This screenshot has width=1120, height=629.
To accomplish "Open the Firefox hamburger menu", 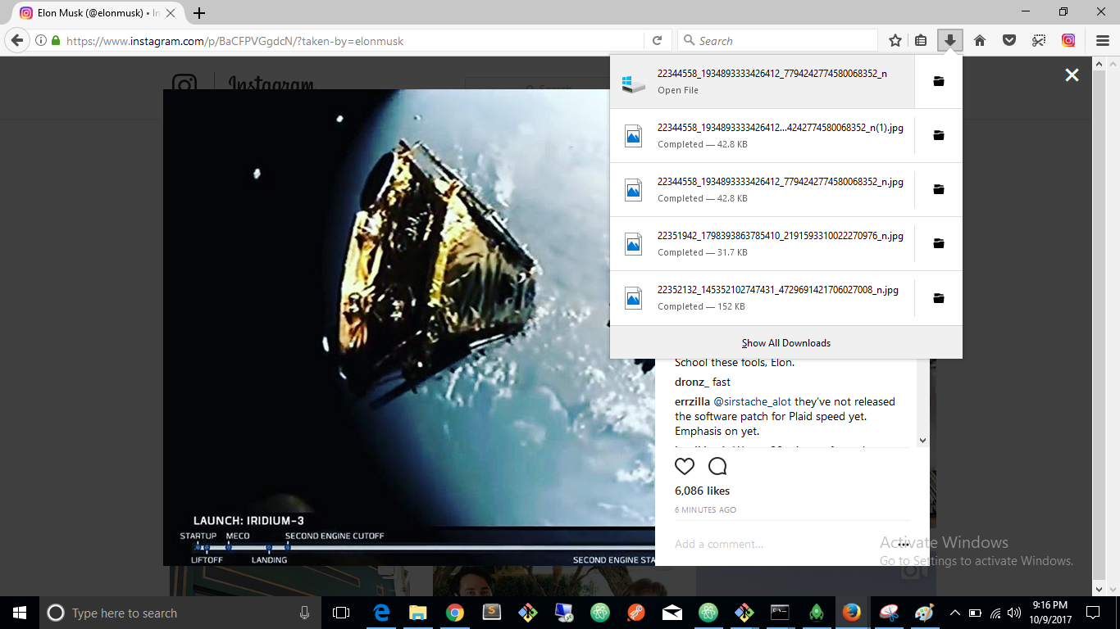I will point(1103,40).
